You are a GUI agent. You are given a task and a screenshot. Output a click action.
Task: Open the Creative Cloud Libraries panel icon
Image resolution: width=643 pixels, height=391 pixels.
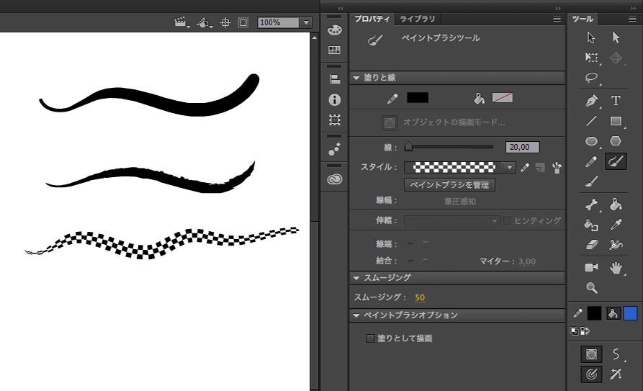point(335,179)
